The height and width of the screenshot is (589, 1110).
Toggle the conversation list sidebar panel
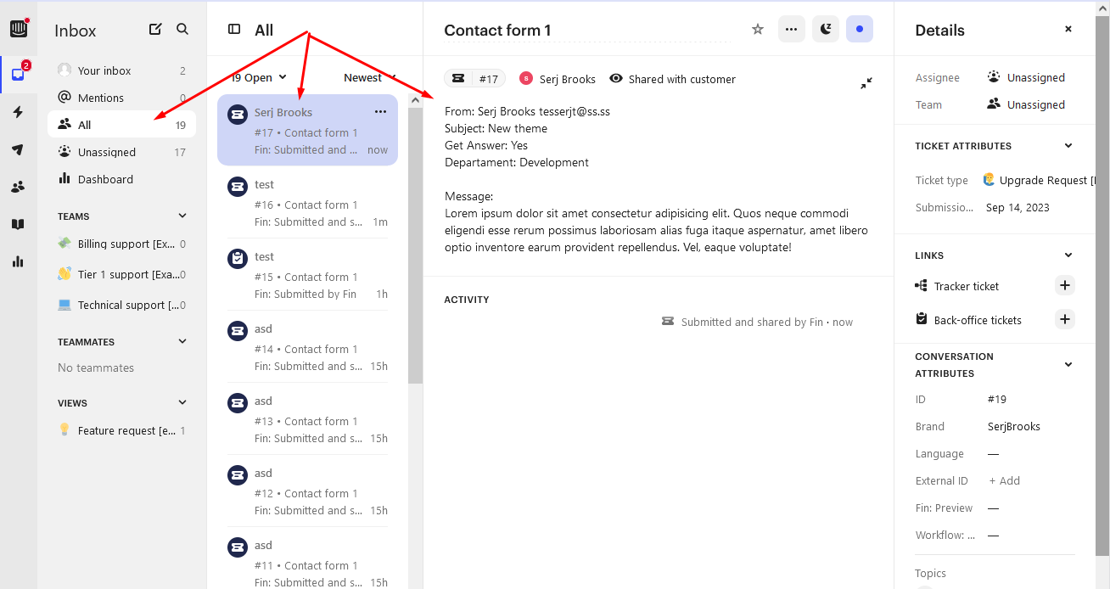click(x=234, y=30)
